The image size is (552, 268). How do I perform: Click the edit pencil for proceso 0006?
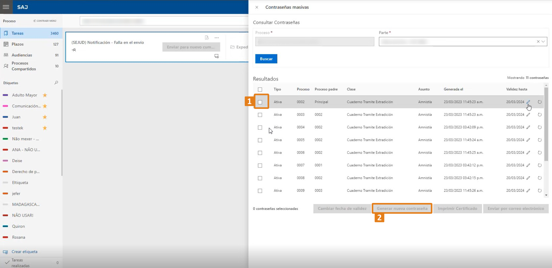pyautogui.click(x=528, y=153)
